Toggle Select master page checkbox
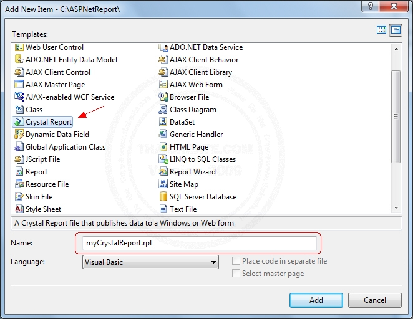 236,274
